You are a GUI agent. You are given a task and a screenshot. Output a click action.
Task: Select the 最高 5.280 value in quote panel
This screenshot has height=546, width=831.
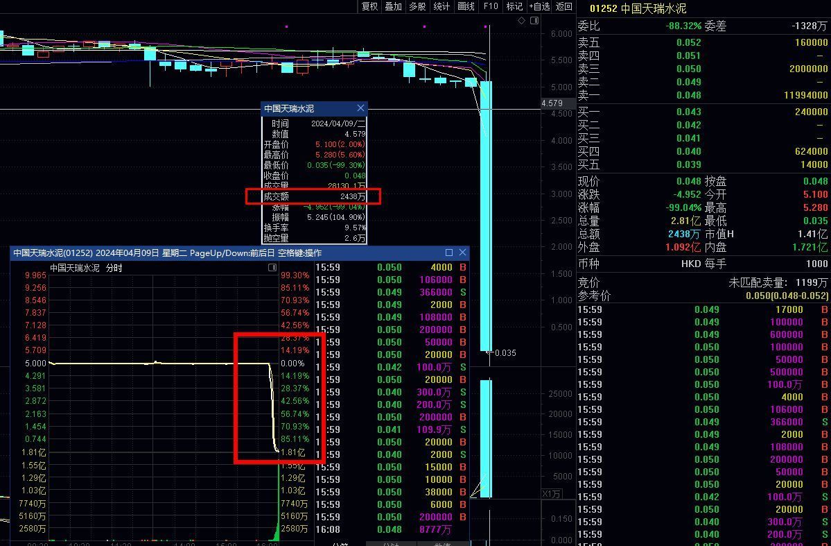point(815,208)
